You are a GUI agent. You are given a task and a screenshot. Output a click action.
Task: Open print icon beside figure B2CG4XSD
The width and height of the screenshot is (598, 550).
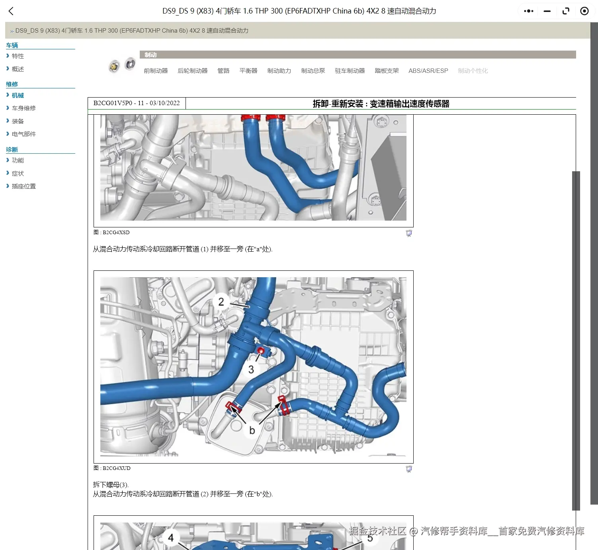point(409,233)
